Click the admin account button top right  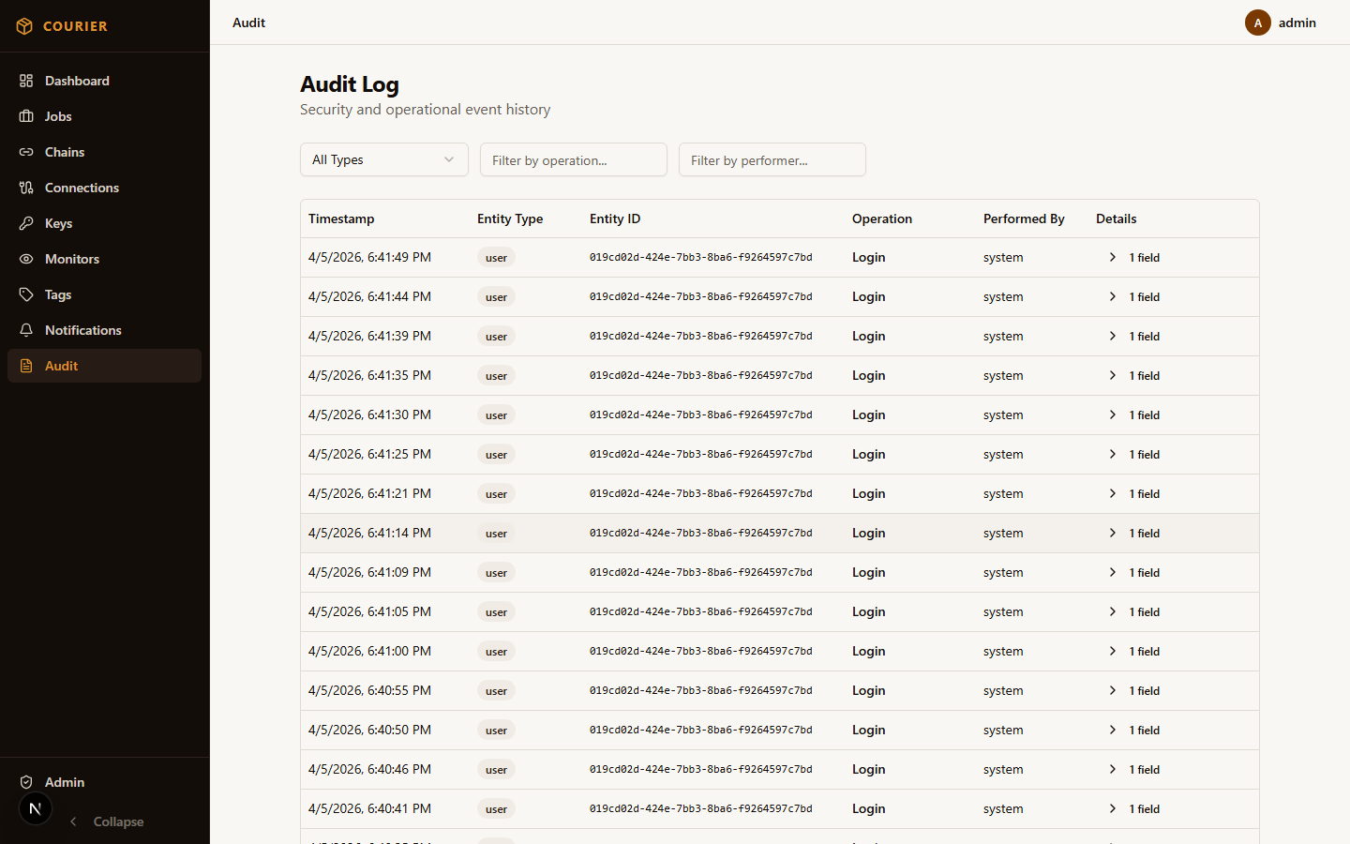pos(1284,23)
